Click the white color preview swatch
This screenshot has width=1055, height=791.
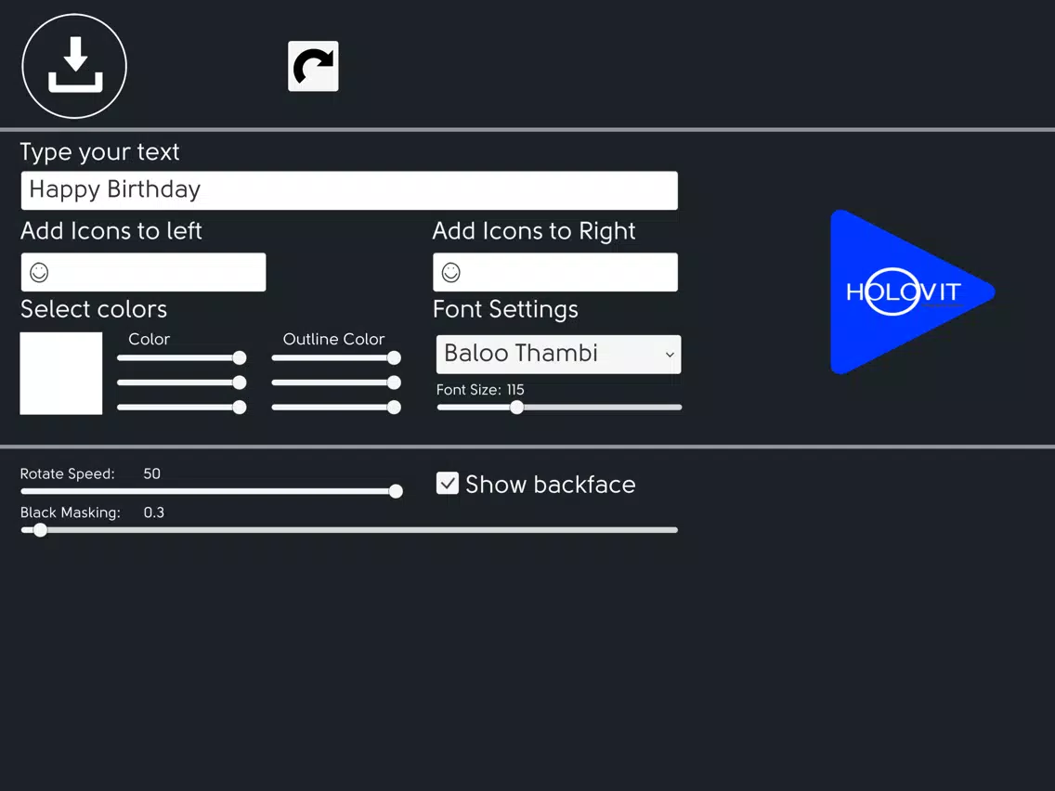point(61,373)
